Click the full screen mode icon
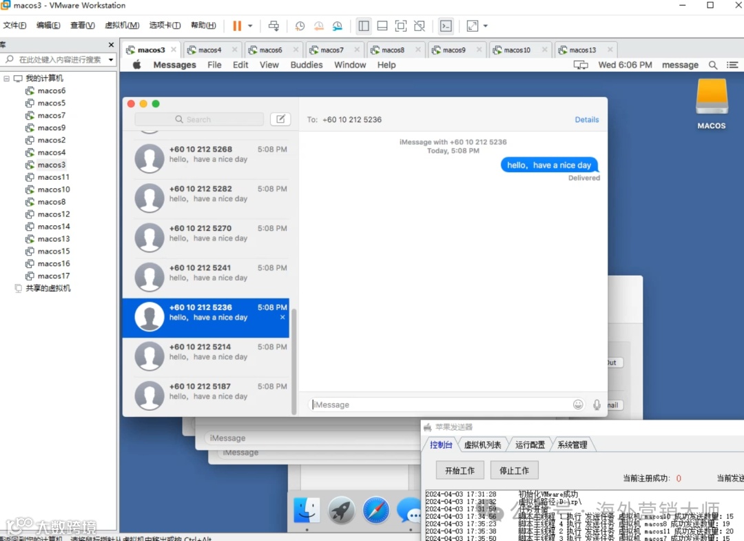The width and height of the screenshot is (744, 541). pos(401,26)
